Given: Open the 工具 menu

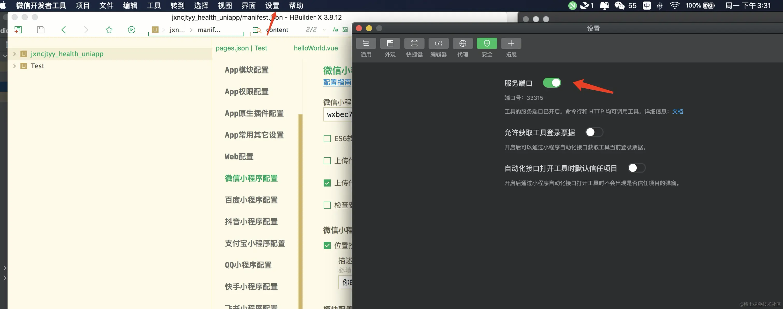Looking at the screenshot, I should [x=154, y=5].
